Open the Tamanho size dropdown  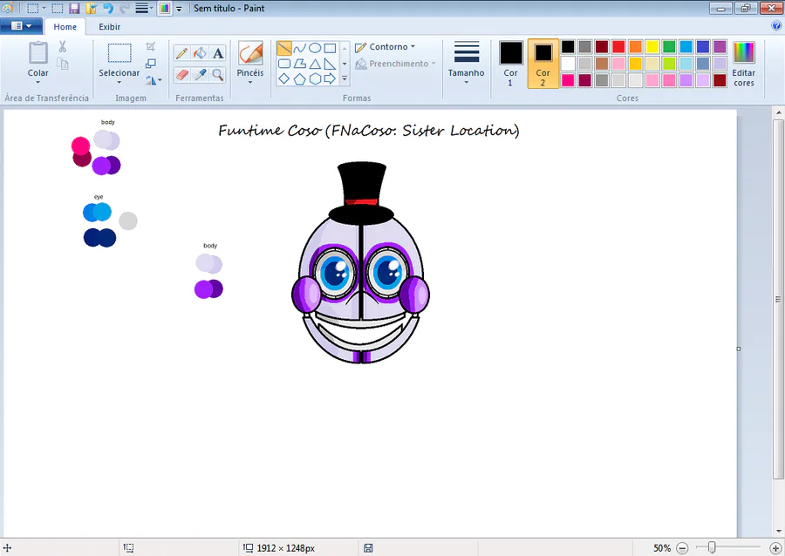point(466,83)
